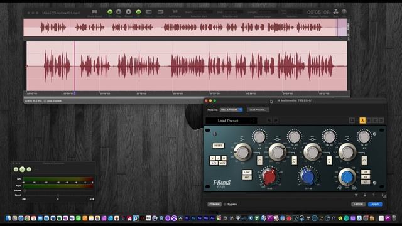Toggle the phase invert button below EQ
Screen dimensions: 402x226
coord(366,182)
